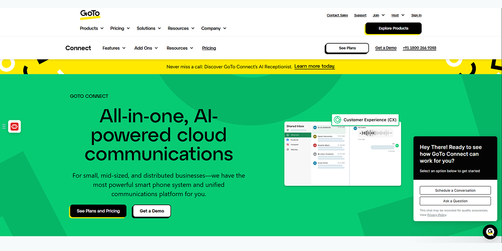Screen dimensions: 502x251
Task: Click the See Plans button
Action: click(x=347, y=48)
